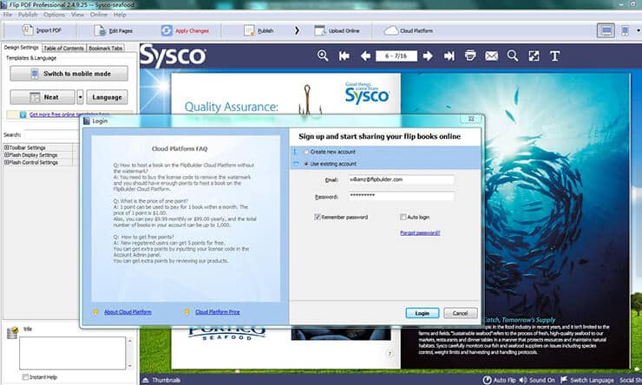The width and height of the screenshot is (642, 385).
Task: Open the Options menu
Action: point(54,15)
